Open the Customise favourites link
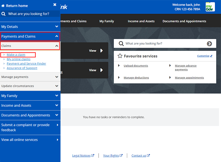The width and height of the screenshot is (221, 162). click(x=203, y=56)
